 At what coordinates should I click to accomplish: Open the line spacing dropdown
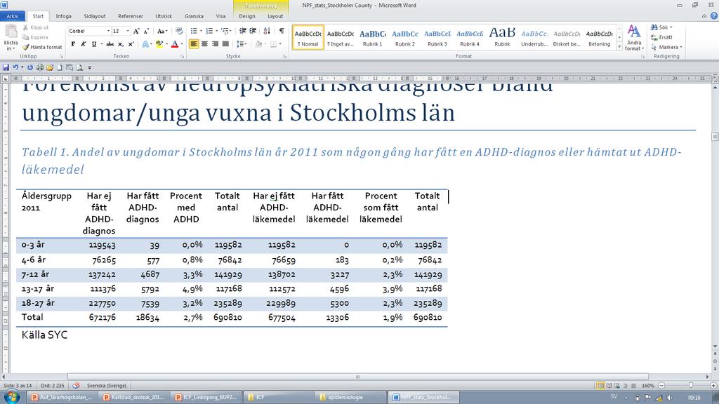click(242, 44)
